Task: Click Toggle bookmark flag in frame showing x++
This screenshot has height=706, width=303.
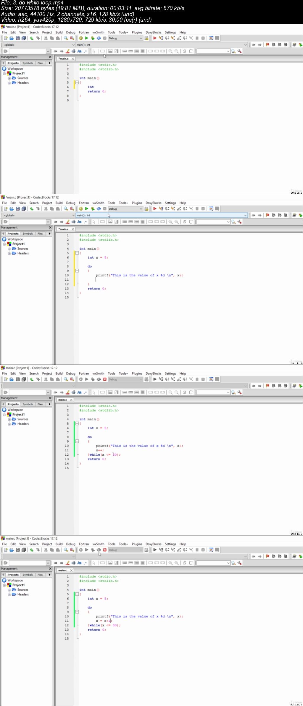Action: click(x=267, y=386)
